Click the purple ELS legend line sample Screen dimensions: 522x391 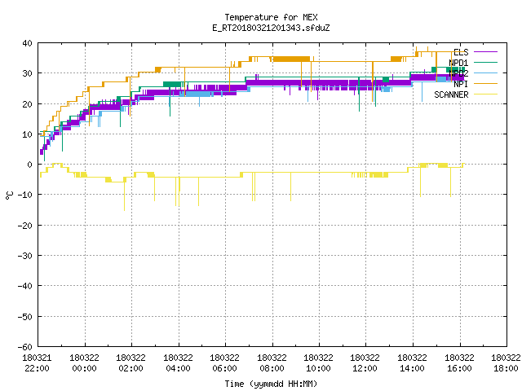pos(485,52)
